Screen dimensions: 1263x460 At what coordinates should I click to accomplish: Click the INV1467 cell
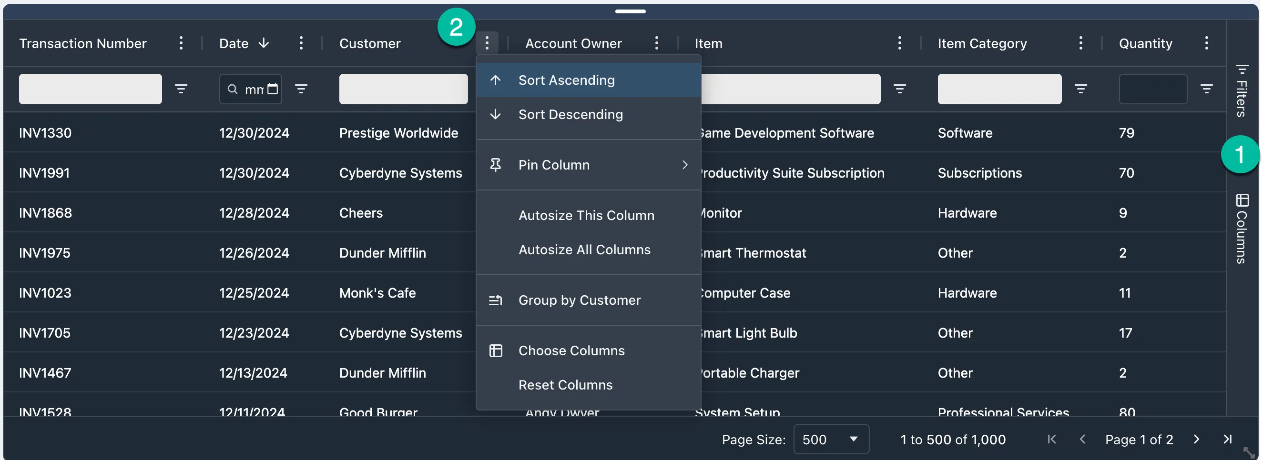[x=45, y=372]
